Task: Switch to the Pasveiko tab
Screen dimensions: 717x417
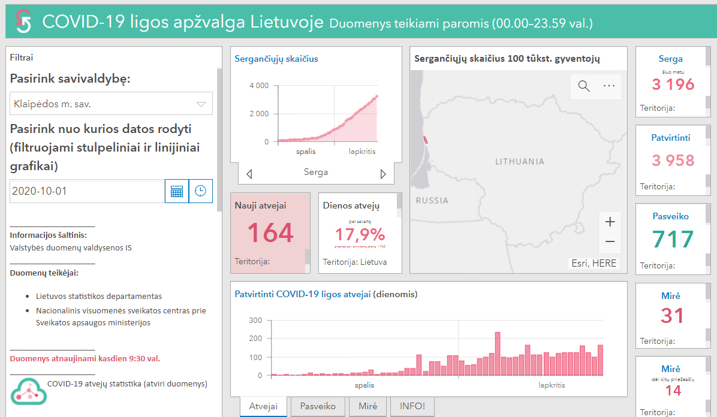Action: (x=318, y=406)
